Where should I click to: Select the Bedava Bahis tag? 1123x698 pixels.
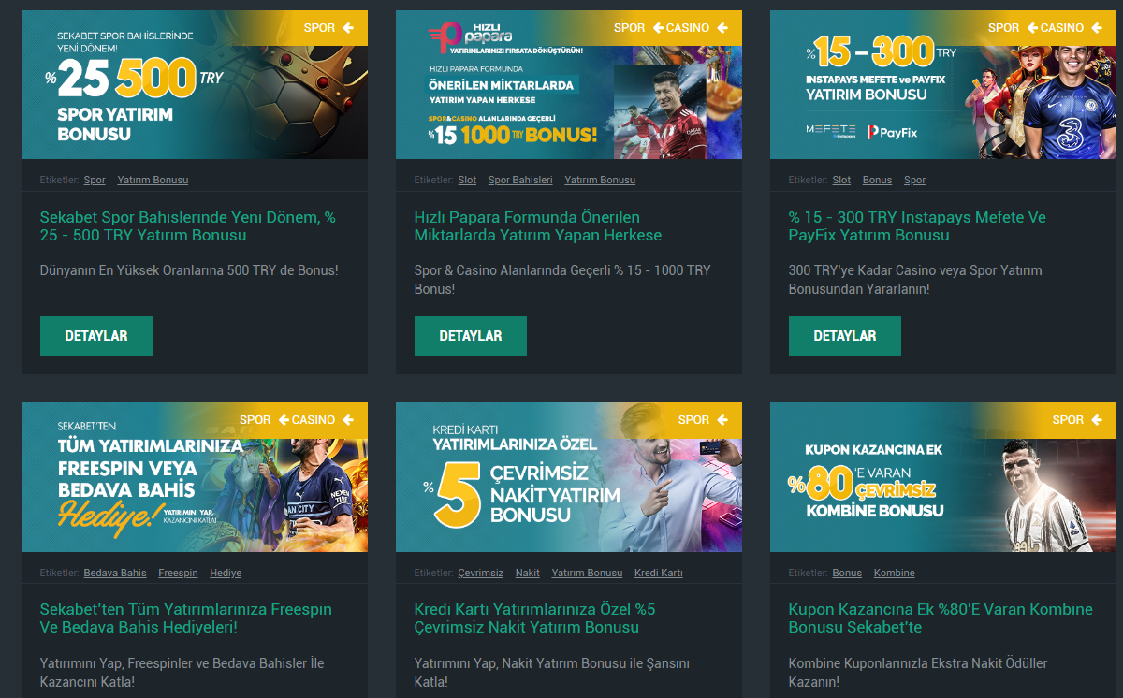115,573
